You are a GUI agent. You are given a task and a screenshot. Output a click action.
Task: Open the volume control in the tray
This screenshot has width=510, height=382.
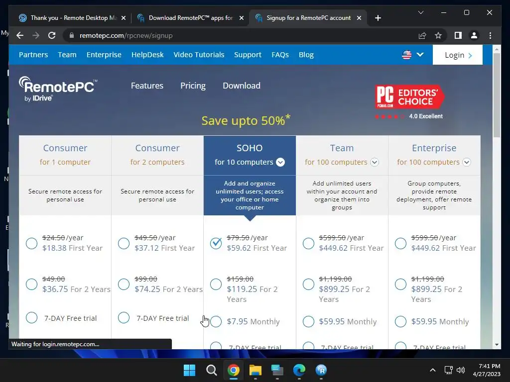[461, 370]
